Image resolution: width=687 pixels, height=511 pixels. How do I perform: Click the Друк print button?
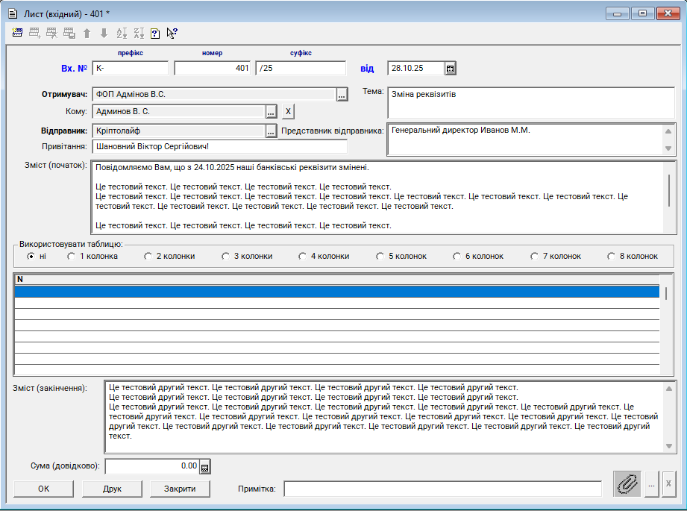coord(112,489)
